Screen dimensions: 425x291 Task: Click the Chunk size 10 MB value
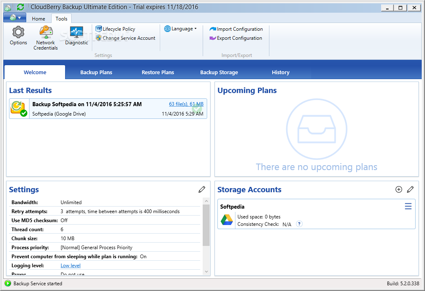68,239
